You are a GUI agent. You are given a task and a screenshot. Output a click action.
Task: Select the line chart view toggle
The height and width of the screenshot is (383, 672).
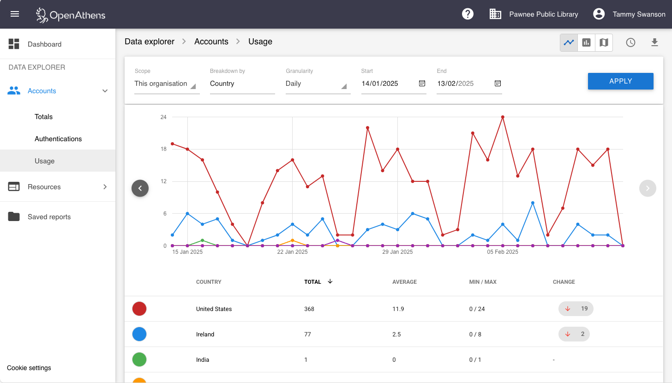(x=569, y=42)
